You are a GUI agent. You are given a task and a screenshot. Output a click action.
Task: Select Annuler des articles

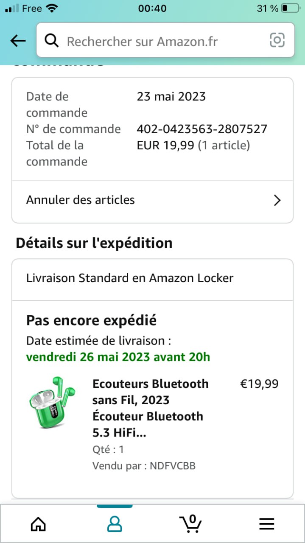click(x=81, y=200)
